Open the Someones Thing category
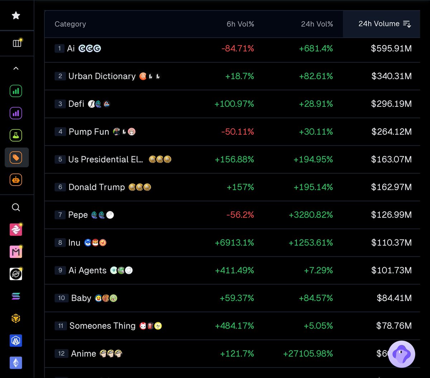This screenshot has height=378, width=430. pos(232,326)
